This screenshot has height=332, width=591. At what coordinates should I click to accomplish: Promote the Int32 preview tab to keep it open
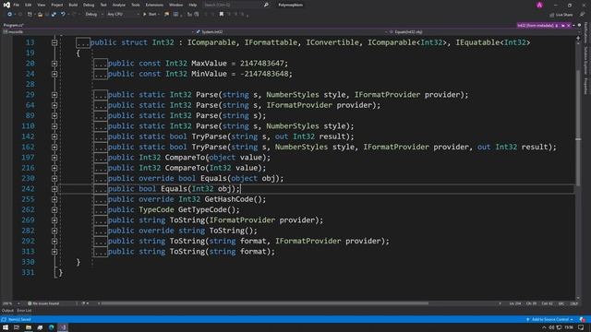(x=563, y=25)
